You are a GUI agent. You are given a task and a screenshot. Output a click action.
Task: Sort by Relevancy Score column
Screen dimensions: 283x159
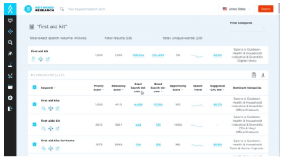(119, 88)
